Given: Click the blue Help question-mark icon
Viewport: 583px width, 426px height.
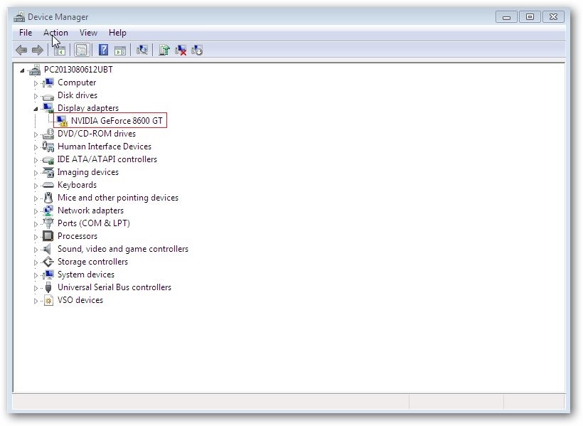Looking at the screenshot, I should [x=103, y=50].
